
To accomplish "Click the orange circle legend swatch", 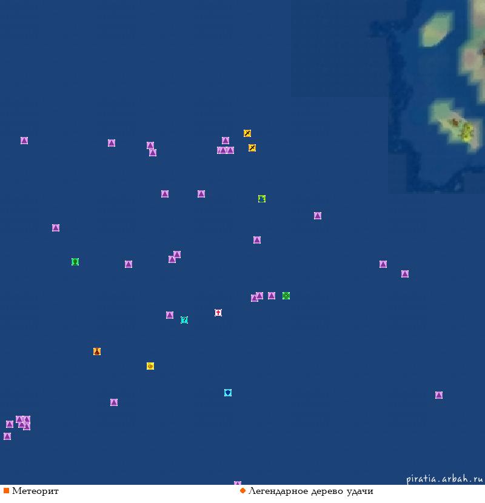I will coord(242,491).
